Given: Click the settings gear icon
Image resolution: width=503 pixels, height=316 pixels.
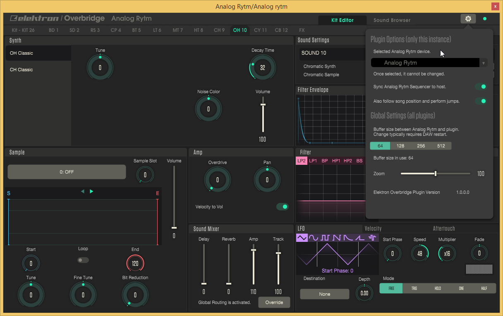Looking at the screenshot, I should pyautogui.click(x=468, y=19).
